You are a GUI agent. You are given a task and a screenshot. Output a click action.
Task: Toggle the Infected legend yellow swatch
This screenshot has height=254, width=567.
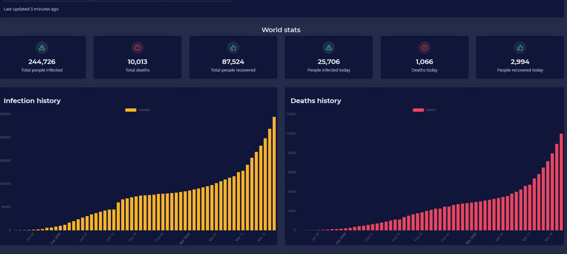coord(131,110)
